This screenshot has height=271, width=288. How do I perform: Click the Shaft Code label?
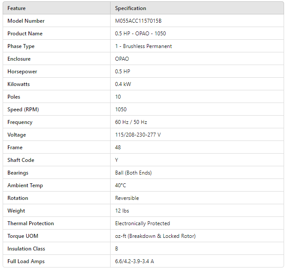(21, 160)
